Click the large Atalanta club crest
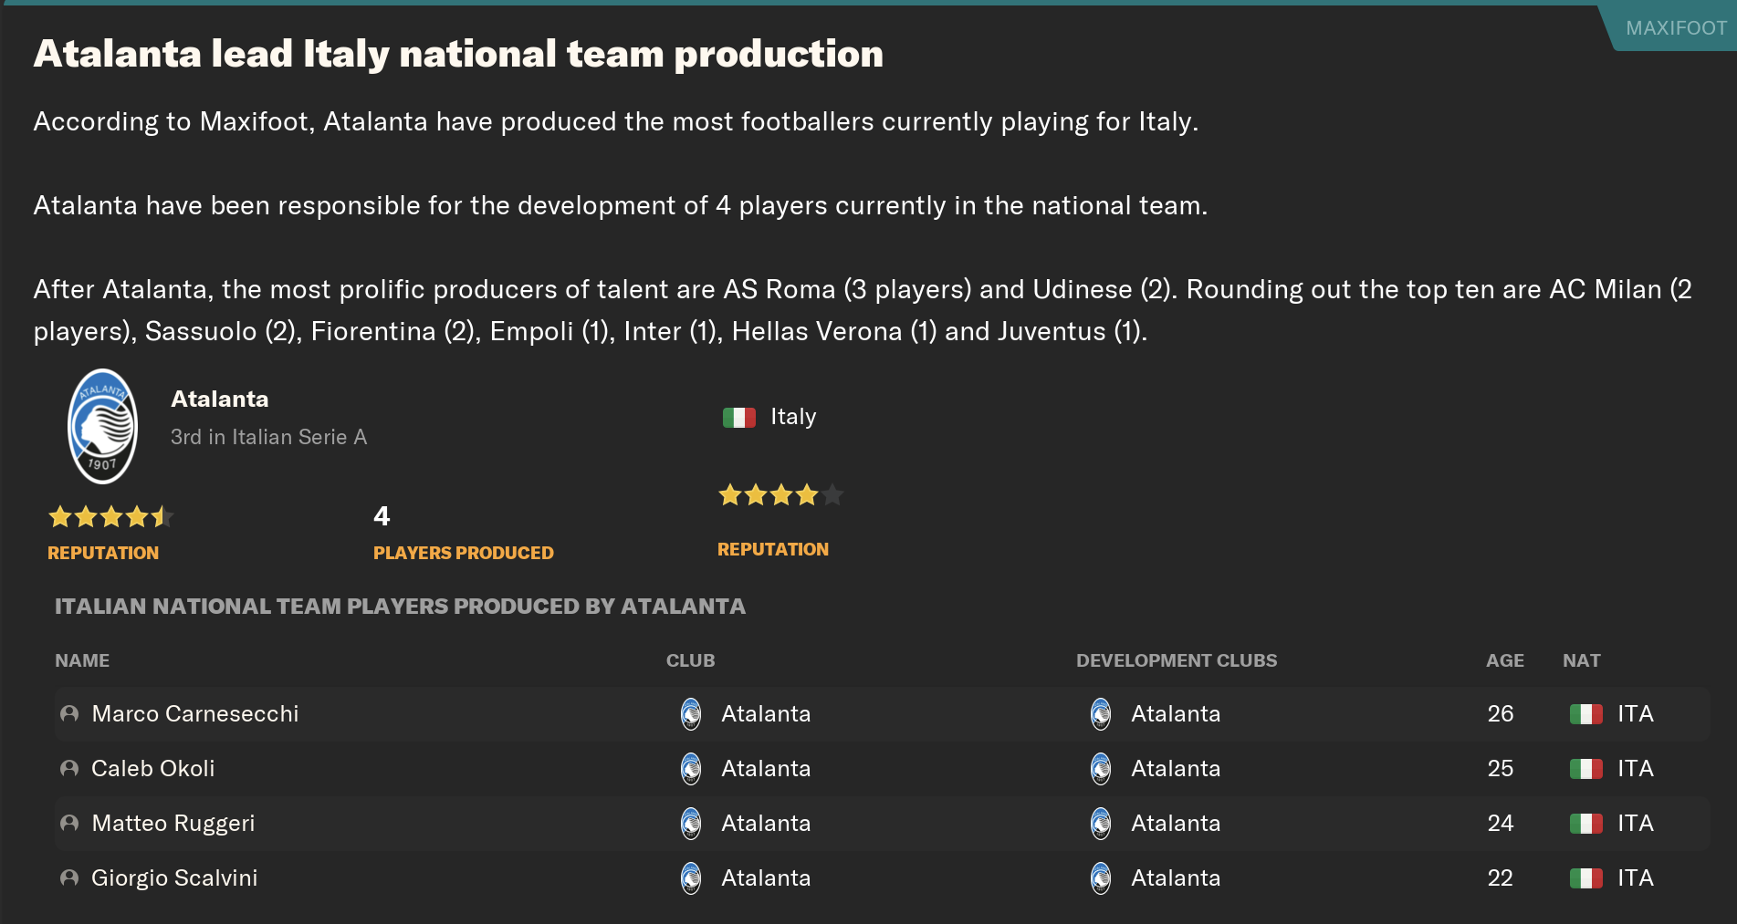The width and height of the screenshot is (1737, 924). (x=103, y=426)
